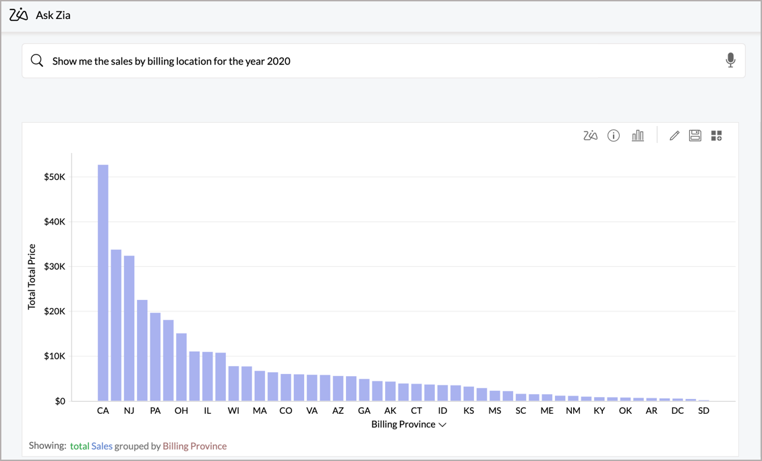Click the Ask Zia search query field

point(378,61)
